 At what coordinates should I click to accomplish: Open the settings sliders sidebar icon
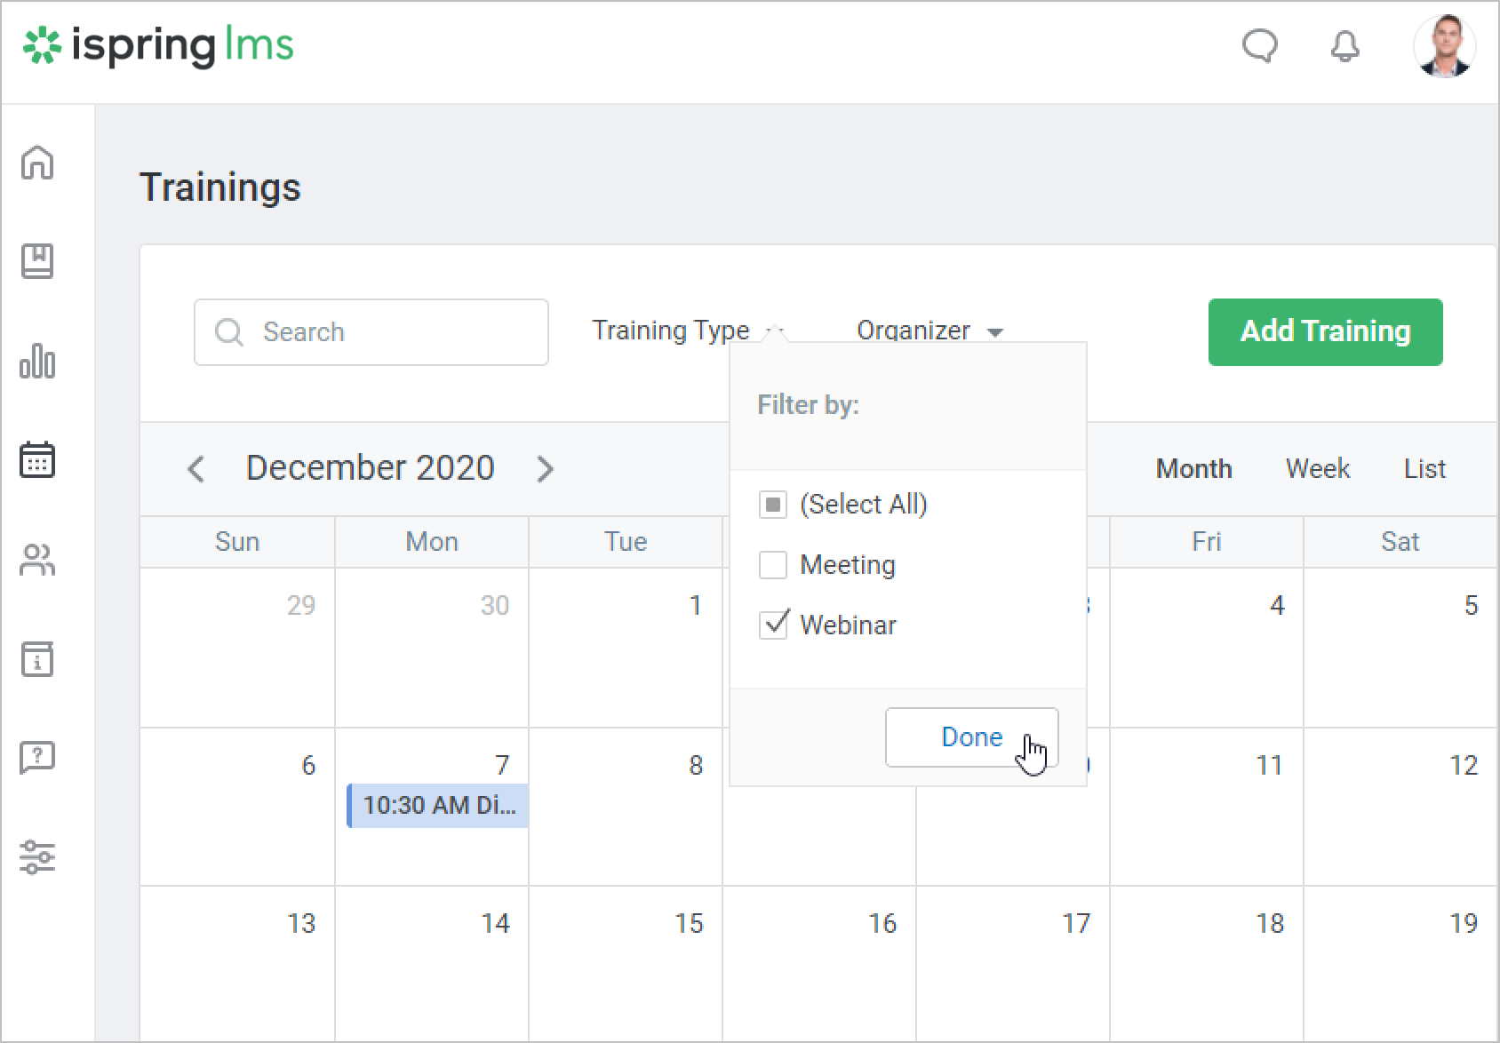37,857
